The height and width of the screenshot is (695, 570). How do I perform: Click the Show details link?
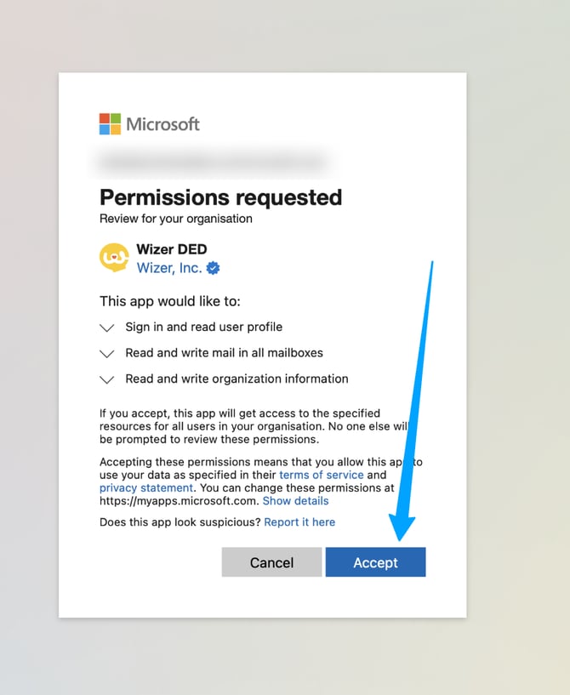coord(295,501)
